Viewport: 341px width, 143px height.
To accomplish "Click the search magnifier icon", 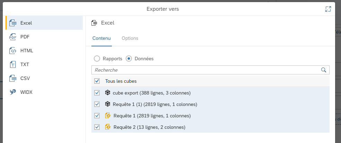I will coord(324,70).
